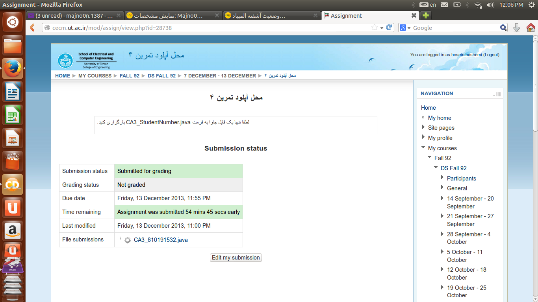Screen dimensions: 538x302
Task: Click the URL address bar field
Action: point(209,28)
